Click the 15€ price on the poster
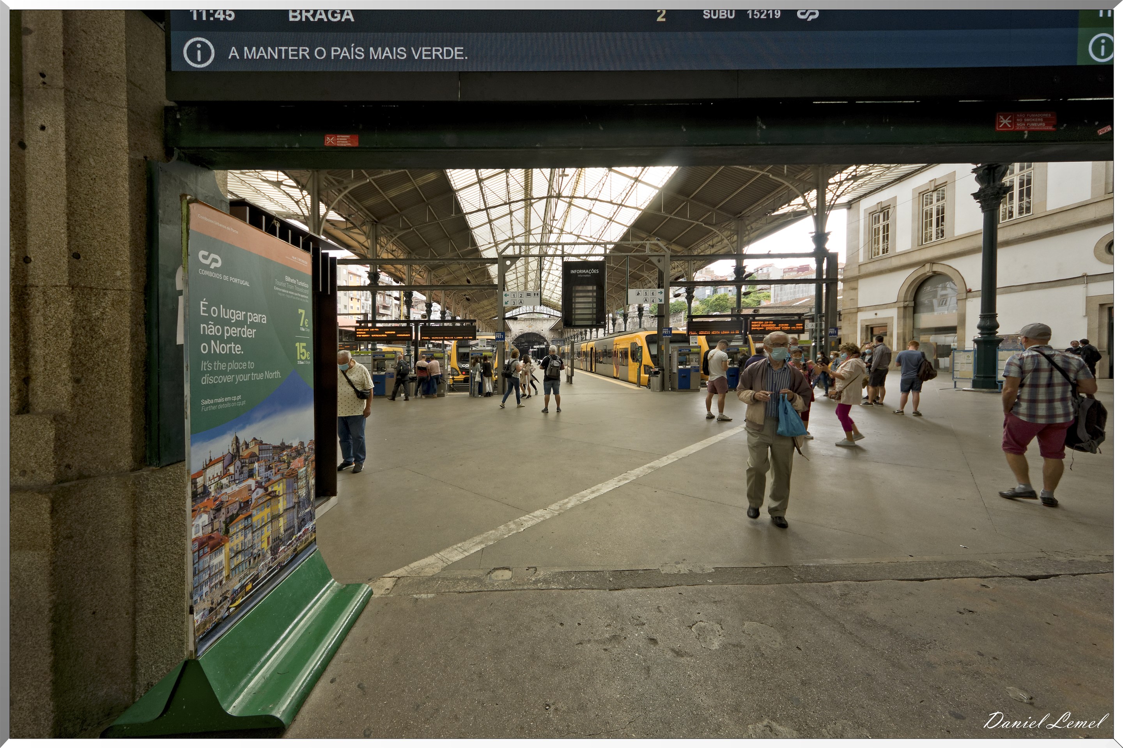This screenshot has width=1123, height=748. click(302, 352)
